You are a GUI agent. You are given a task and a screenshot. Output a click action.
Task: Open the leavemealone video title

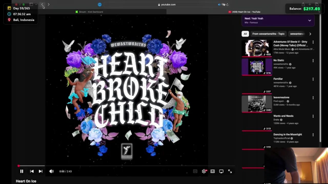tap(281, 97)
